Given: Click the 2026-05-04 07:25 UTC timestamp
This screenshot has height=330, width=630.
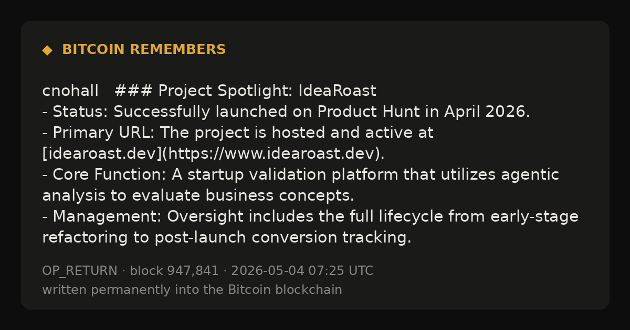Looking at the screenshot, I should click(302, 271).
